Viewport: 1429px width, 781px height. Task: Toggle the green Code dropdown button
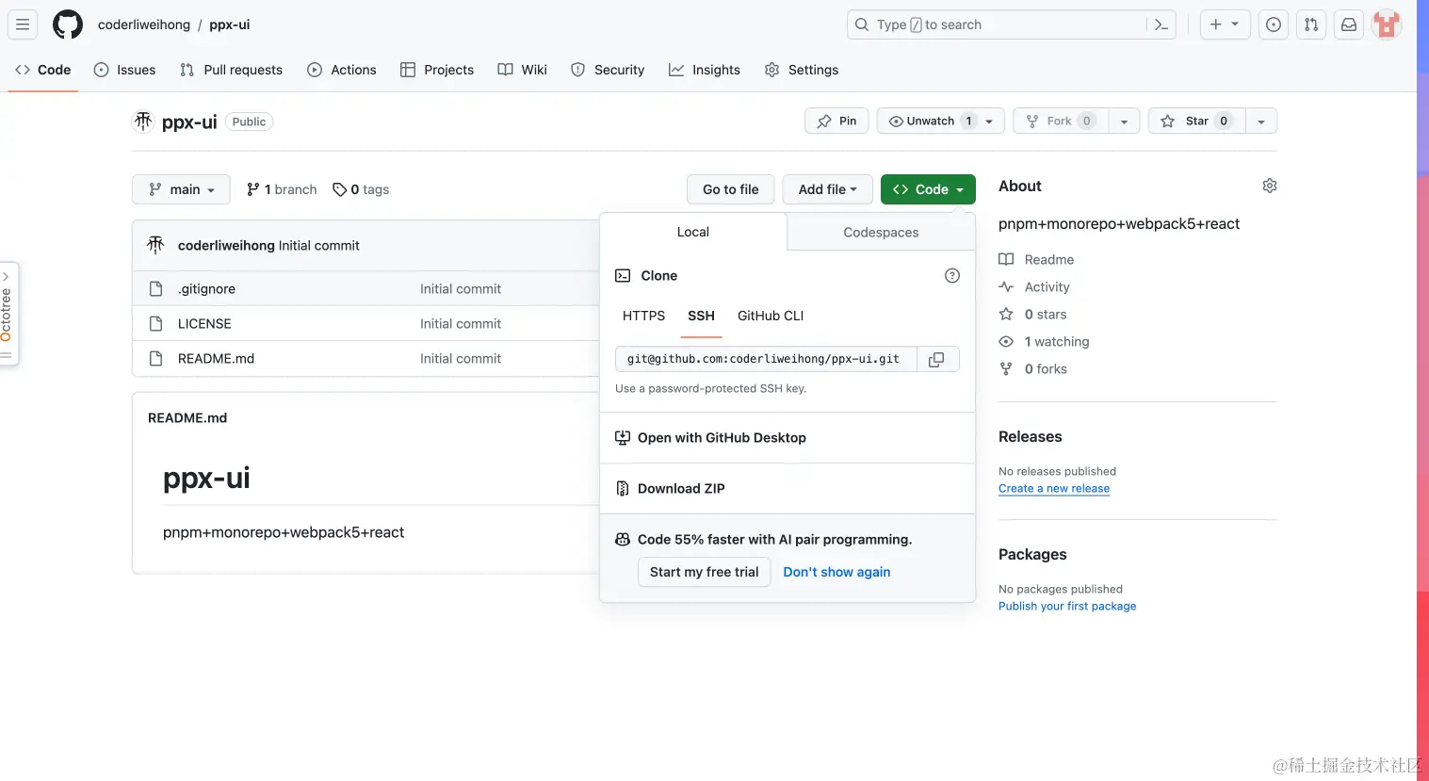pos(928,189)
